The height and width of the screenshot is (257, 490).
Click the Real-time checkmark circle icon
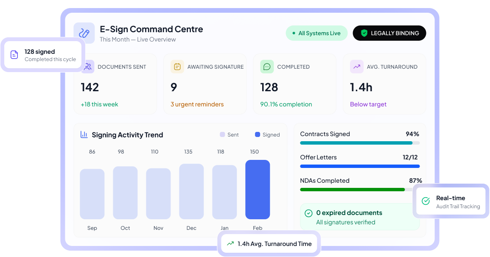pyautogui.click(x=426, y=201)
